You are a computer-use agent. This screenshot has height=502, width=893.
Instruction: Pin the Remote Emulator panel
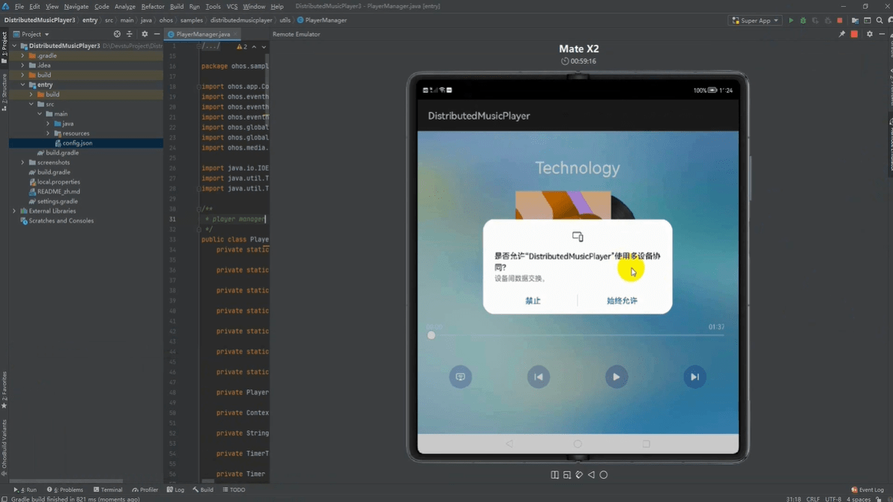(842, 34)
